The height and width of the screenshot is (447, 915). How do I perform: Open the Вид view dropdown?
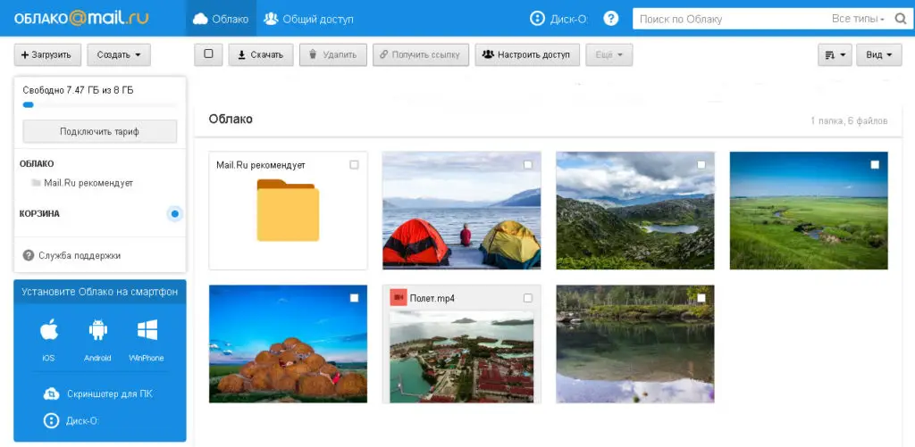click(879, 55)
